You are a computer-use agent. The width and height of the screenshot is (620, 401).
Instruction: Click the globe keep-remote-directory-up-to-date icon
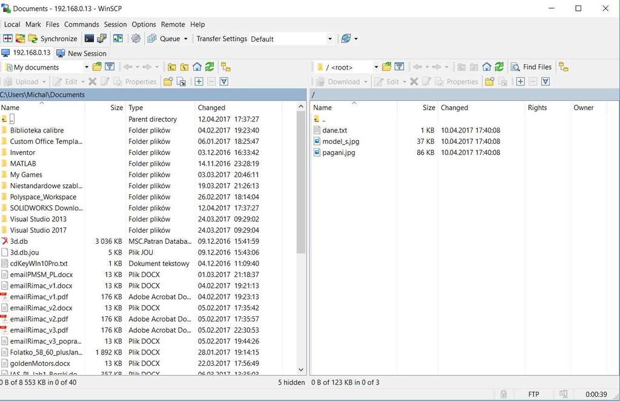click(346, 38)
